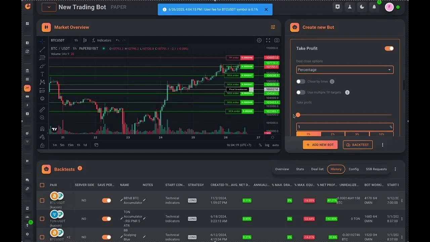Select the ruler measure tool
This screenshot has height=242, width=430.
42,110
